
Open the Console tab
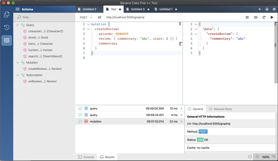[86, 157]
